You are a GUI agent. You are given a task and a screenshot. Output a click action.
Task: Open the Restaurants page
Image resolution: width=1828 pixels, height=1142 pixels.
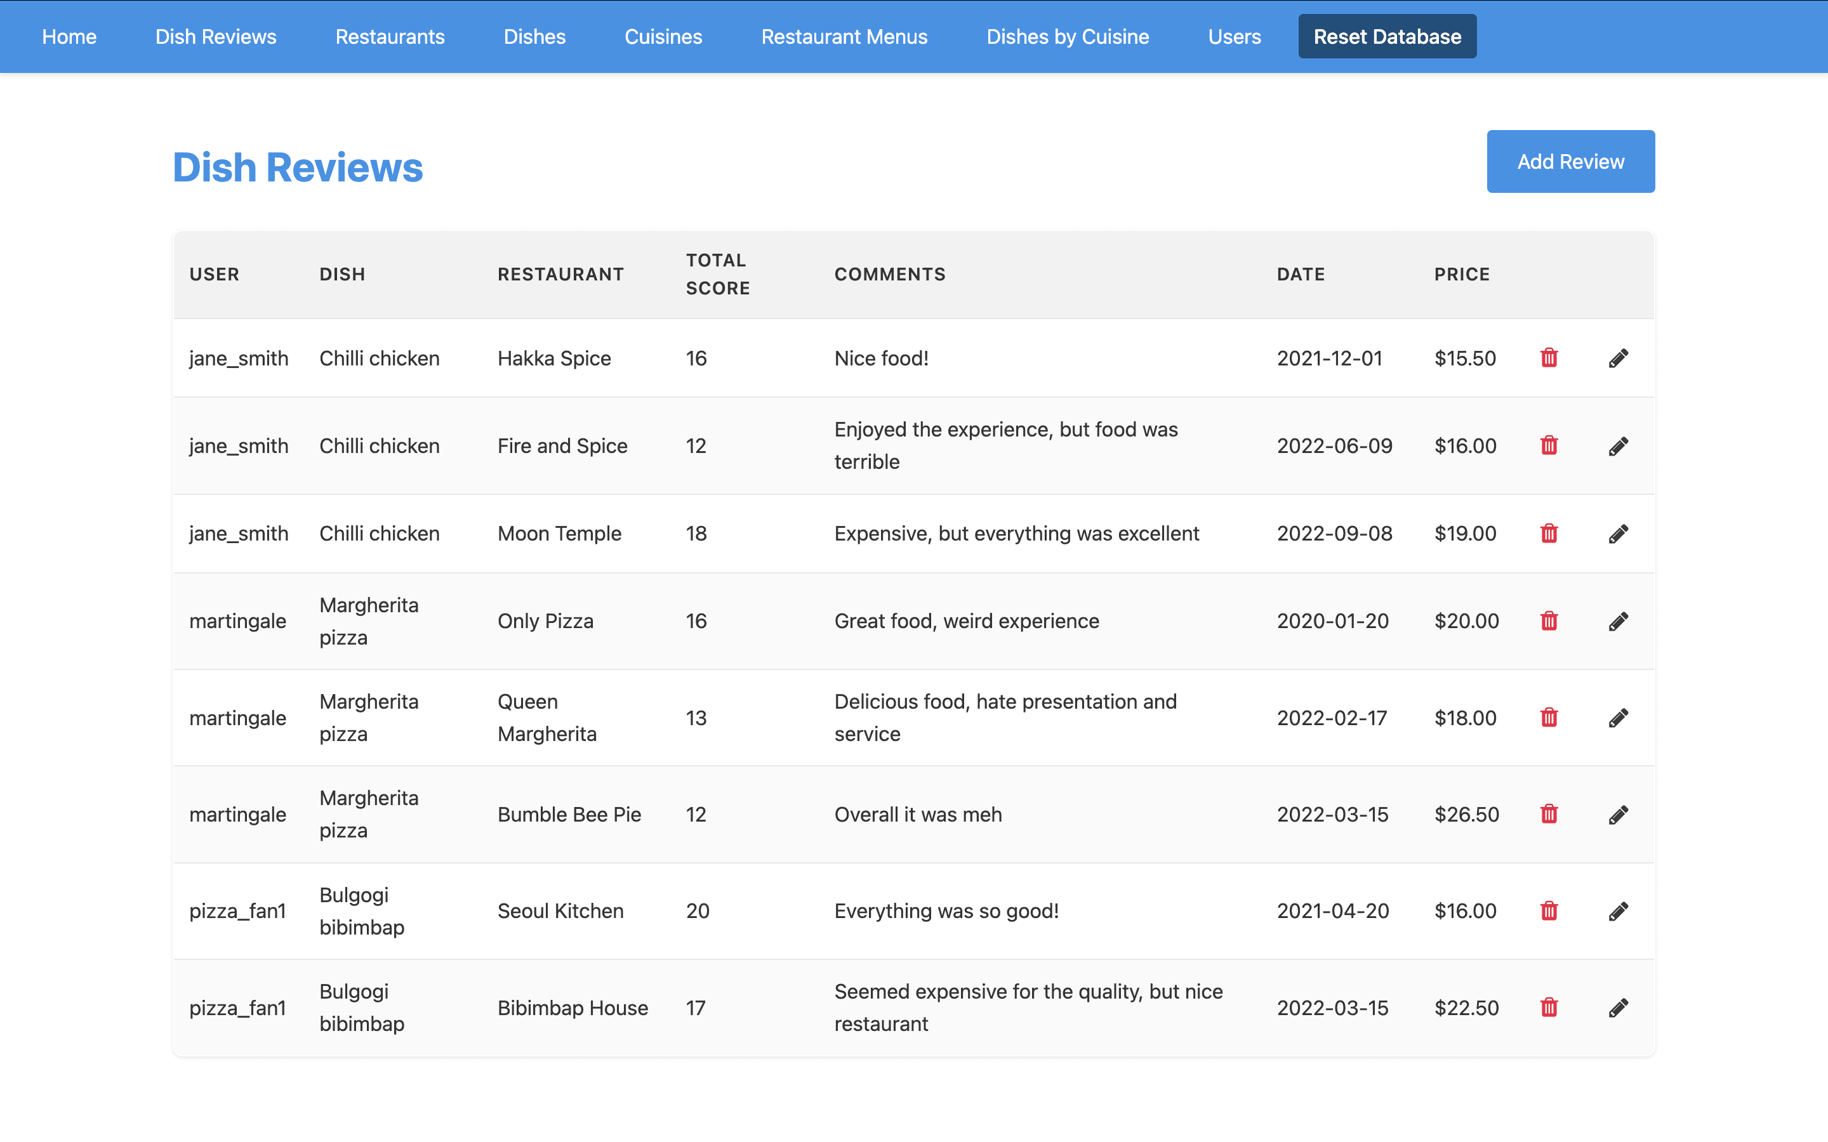[x=390, y=36]
